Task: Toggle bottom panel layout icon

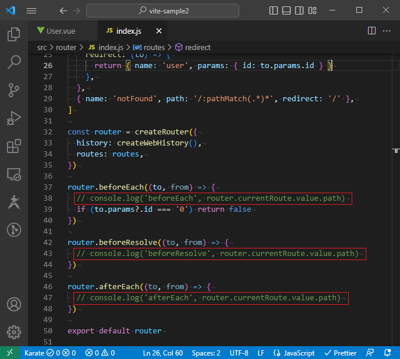Action: 286,10
